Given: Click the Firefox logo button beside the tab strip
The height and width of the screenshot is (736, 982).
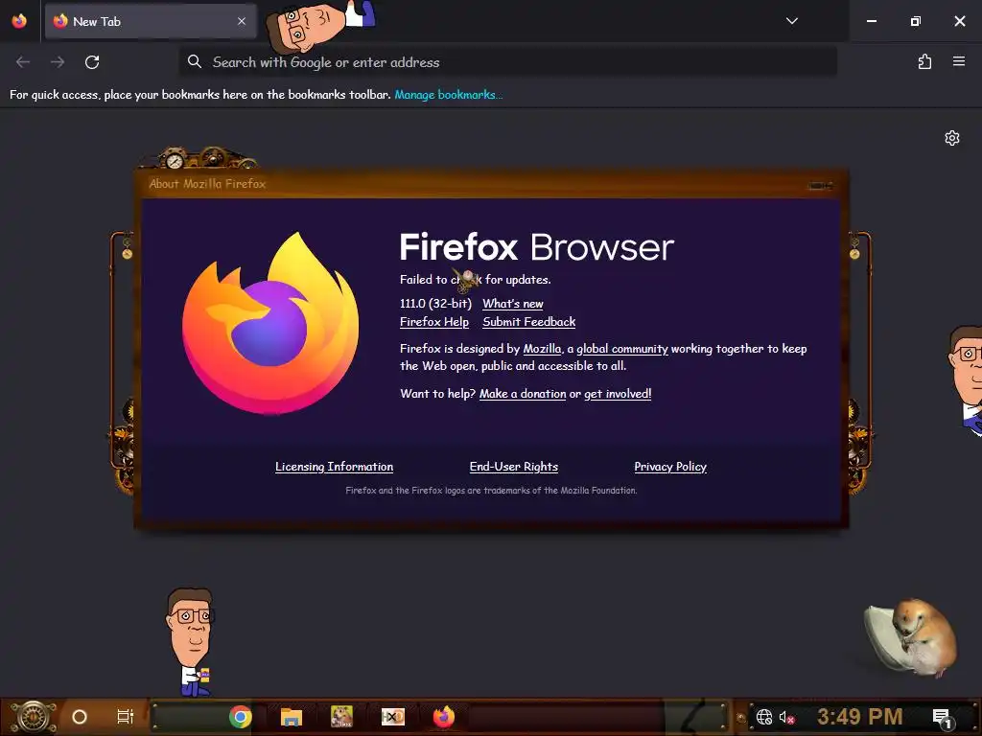Looking at the screenshot, I should click(19, 21).
